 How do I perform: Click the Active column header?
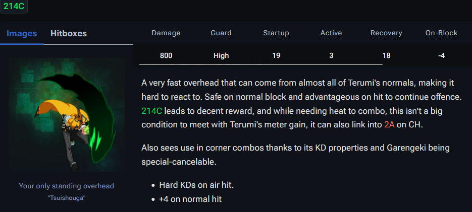pyautogui.click(x=331, y=33)
